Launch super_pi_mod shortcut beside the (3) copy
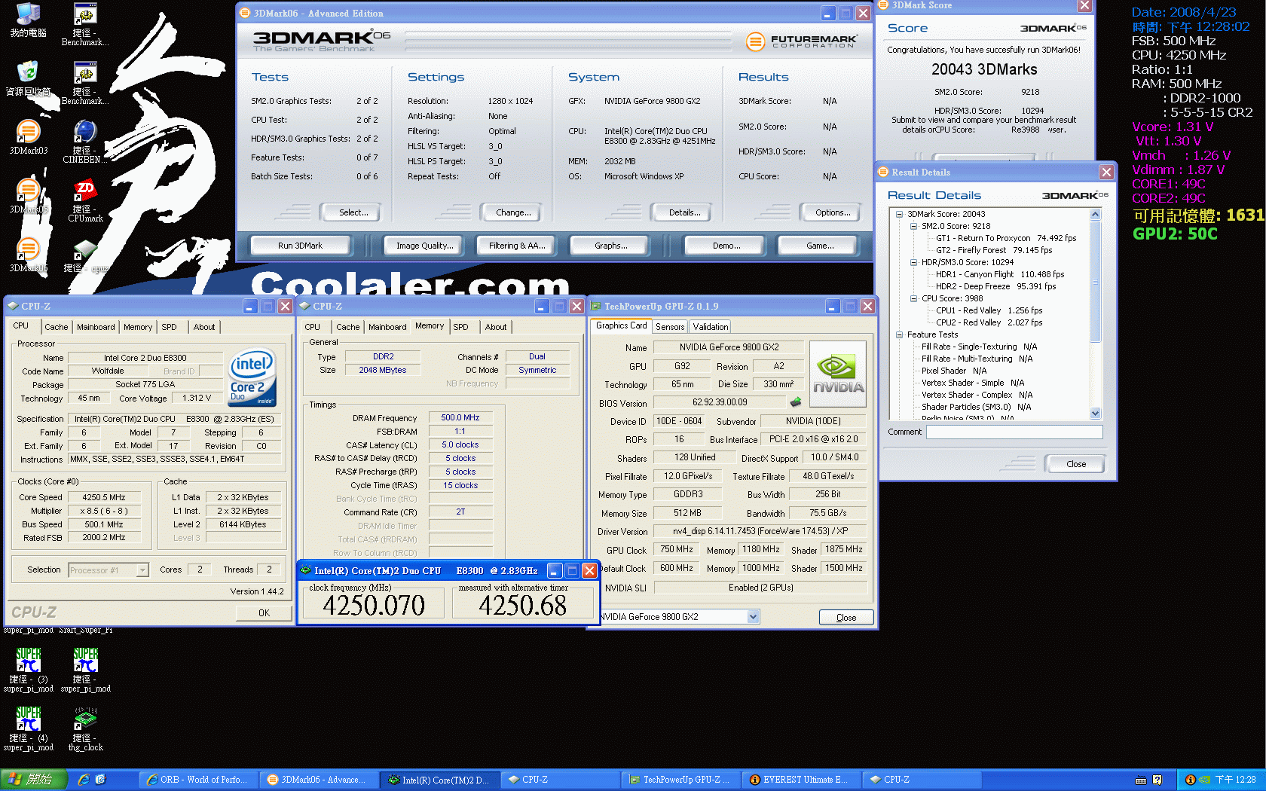1266x791 pixels. click(85, 670)
